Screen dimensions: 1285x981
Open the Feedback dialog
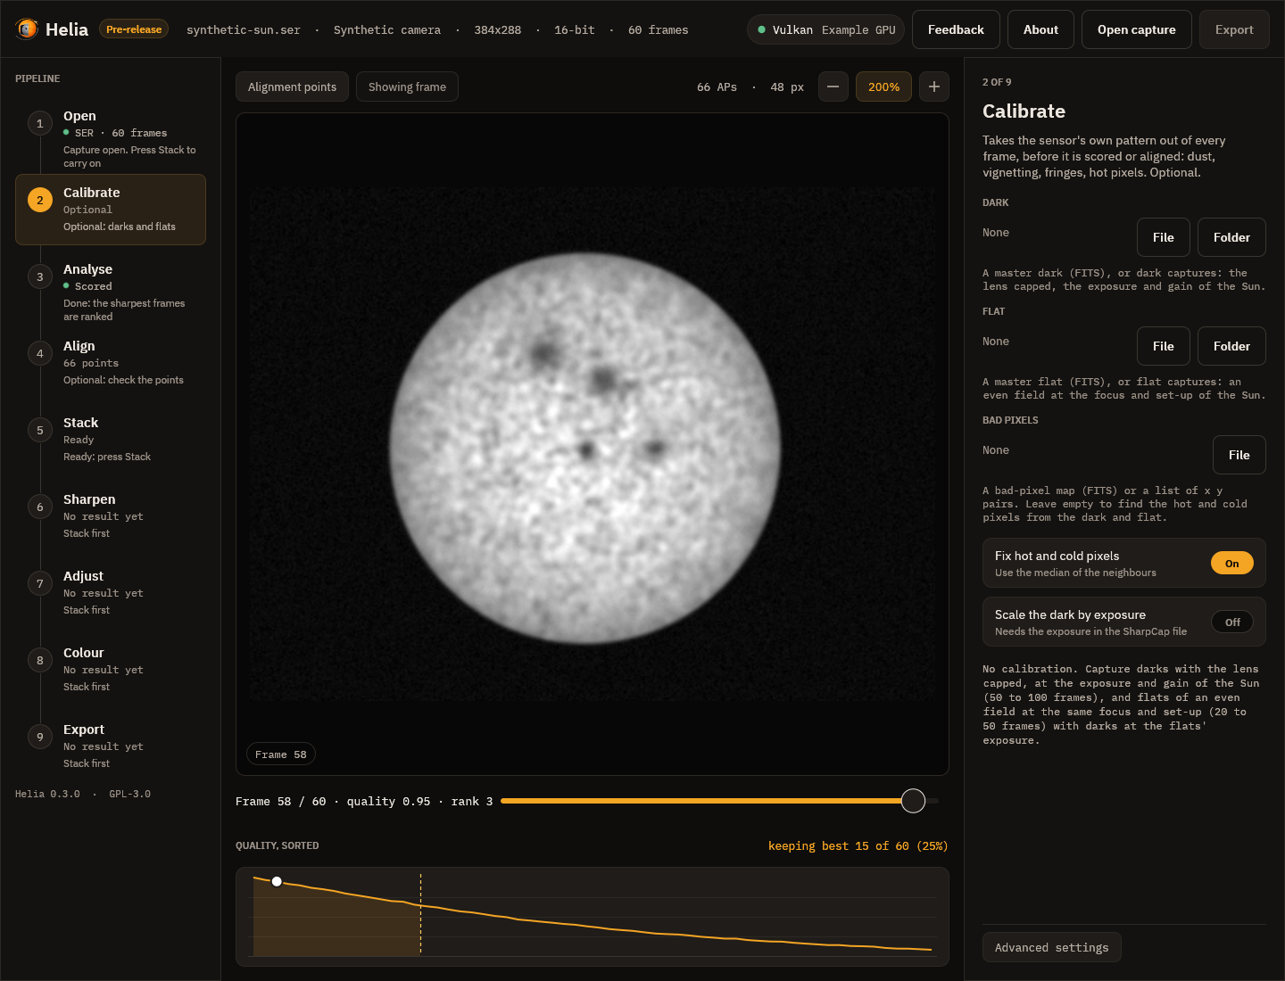tap(956, 29)
